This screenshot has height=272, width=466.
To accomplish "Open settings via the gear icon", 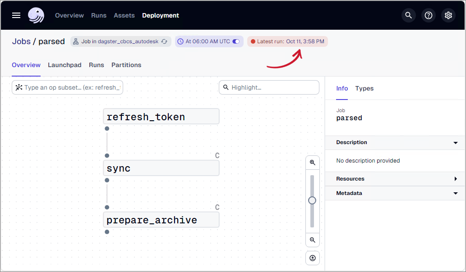I will pyautogui.click(x=448, y=15).
